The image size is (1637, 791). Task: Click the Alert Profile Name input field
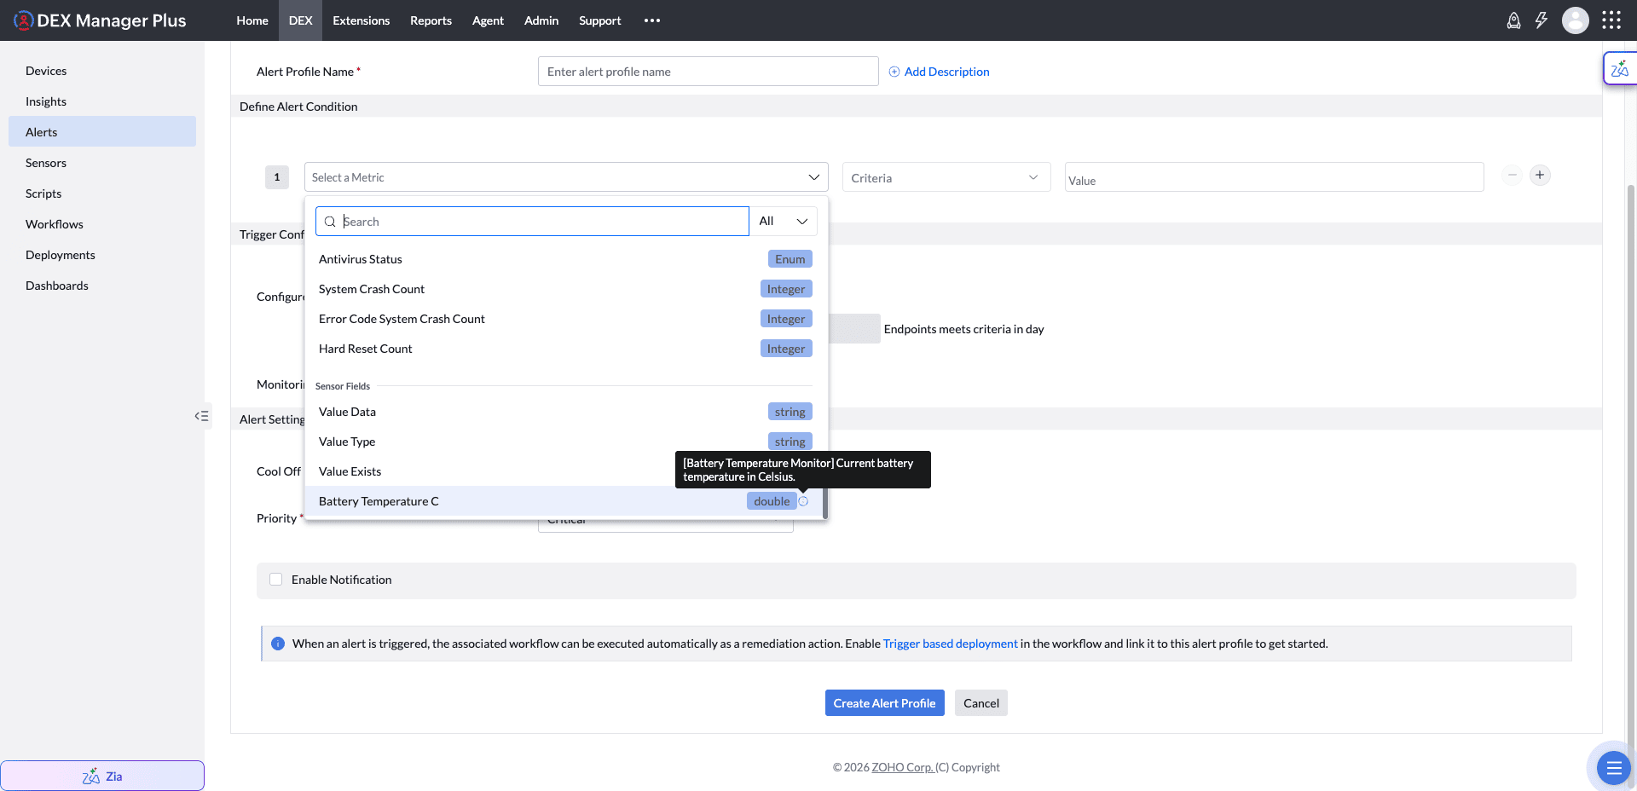pyautogui.click(x=709, y=72)
